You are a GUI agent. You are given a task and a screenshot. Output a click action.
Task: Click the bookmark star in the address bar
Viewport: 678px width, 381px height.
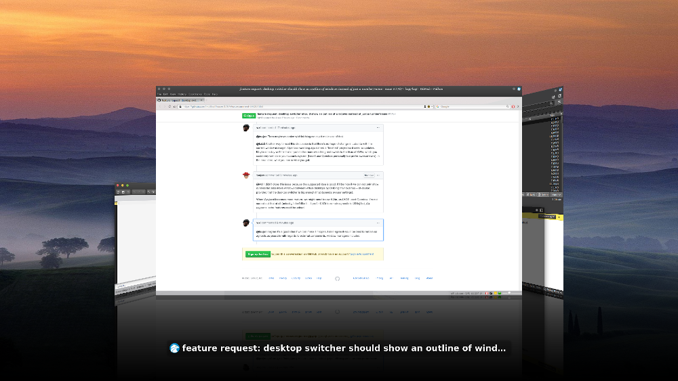click(428, 106)
